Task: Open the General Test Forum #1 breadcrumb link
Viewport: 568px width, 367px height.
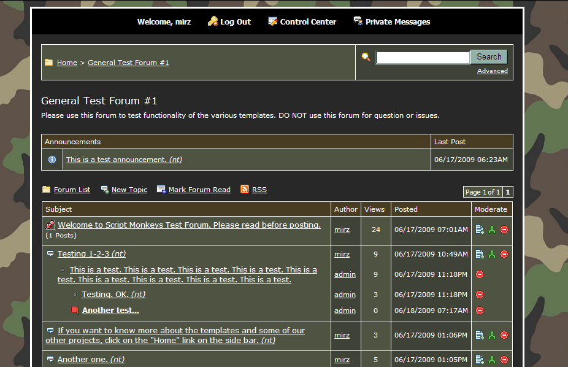Action: [x=128, y=63]
